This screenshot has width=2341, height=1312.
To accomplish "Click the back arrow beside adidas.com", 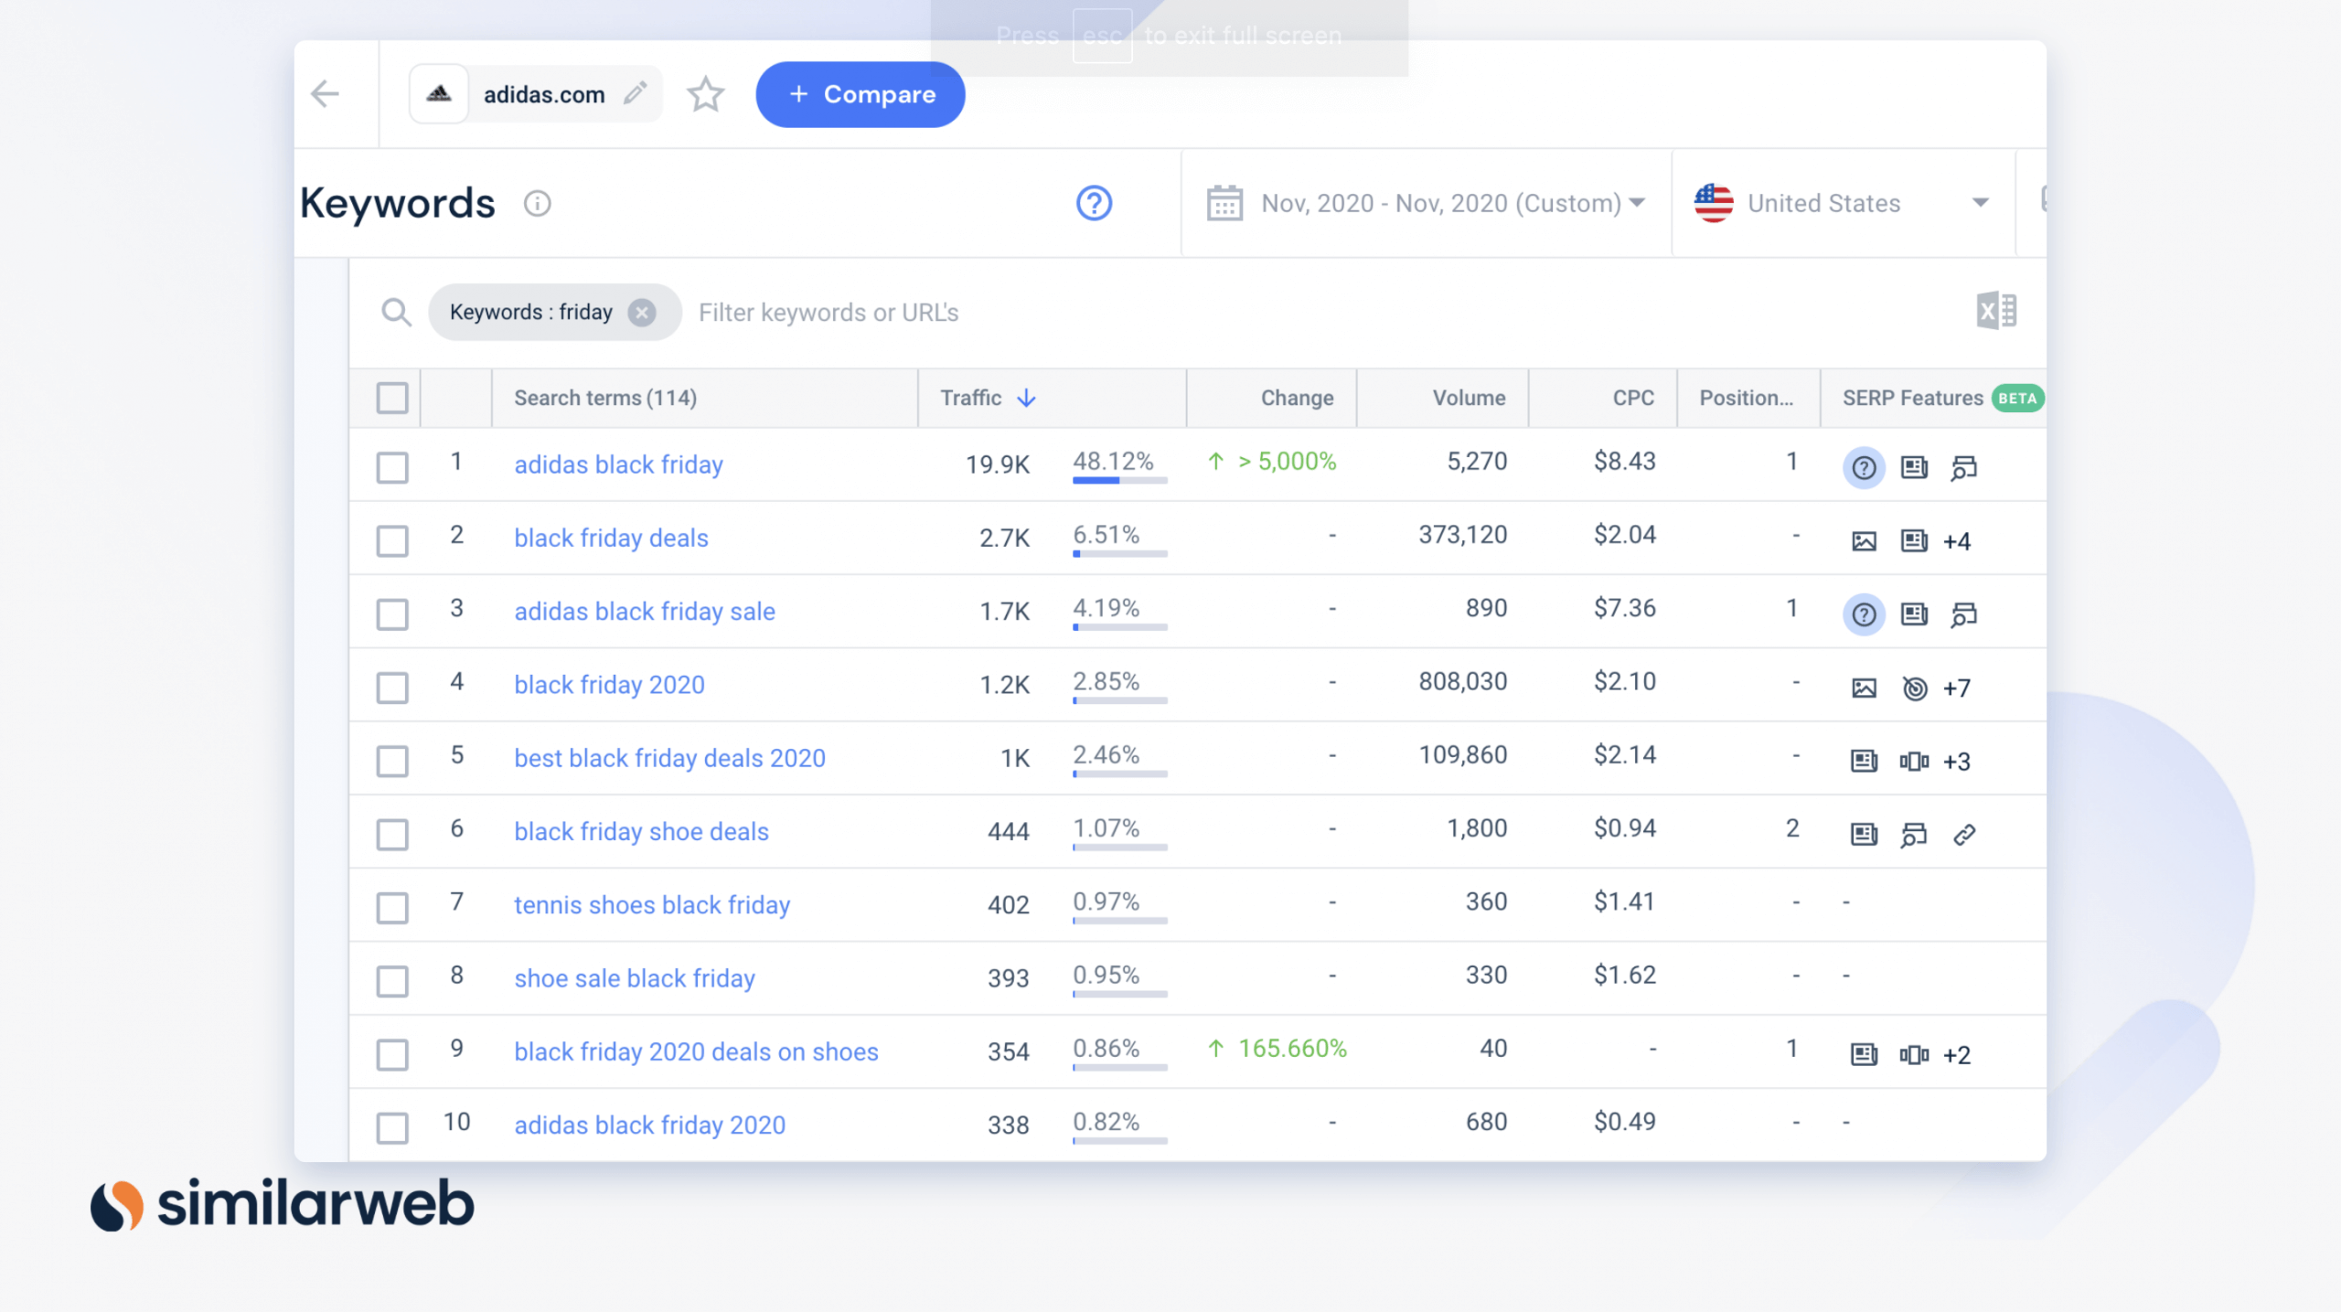I will point(325,93).
